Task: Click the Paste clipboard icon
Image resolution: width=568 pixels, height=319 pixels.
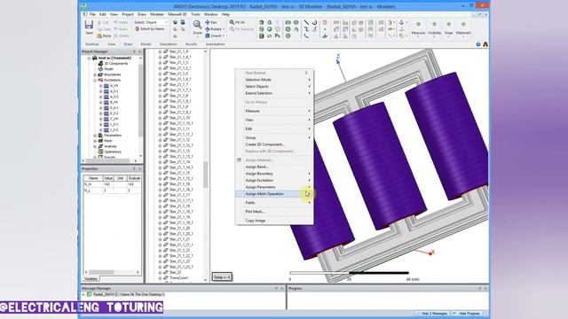Action: click(99, 35)
